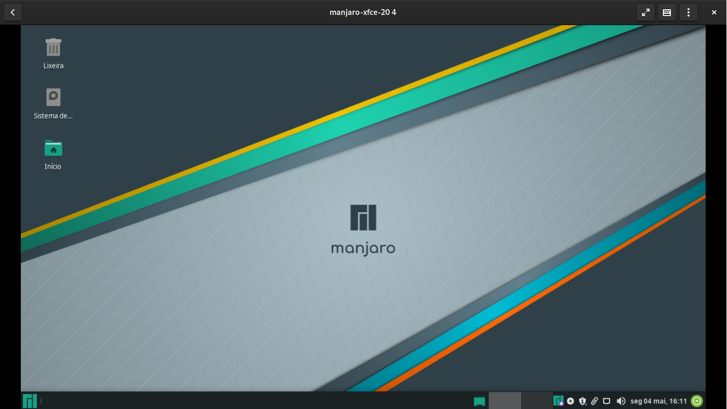727x409 pixels.
Task: Click the Manjaro settings icon in the system tray
Action: (559, 400)
